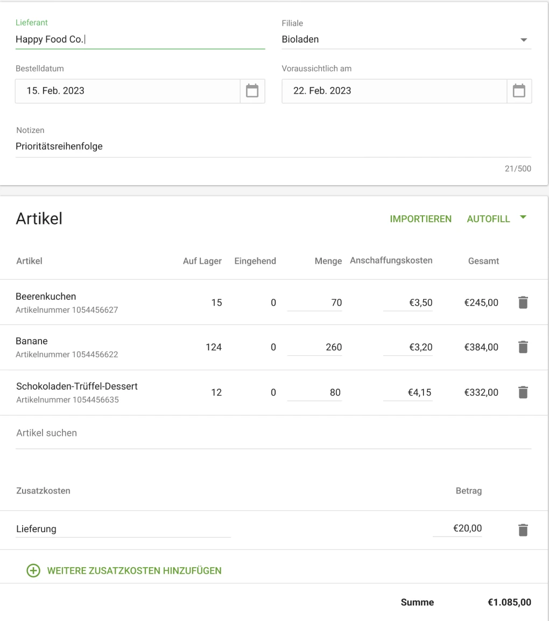Viewport: 549px width, 621px height.
Task: Edit the Lieferung Betrag €20,00 field
Action: [x=457, y=529]
